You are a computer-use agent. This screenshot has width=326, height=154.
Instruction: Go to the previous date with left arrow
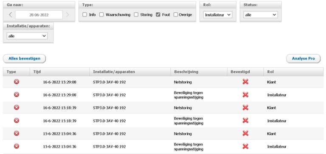(10, 15)
